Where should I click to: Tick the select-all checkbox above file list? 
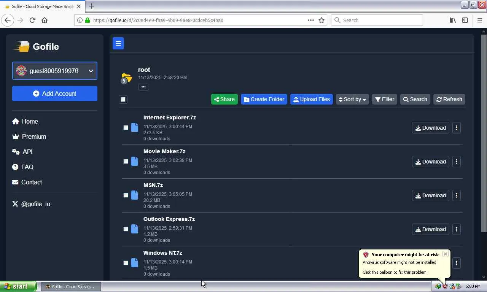(x=123, y=99)
